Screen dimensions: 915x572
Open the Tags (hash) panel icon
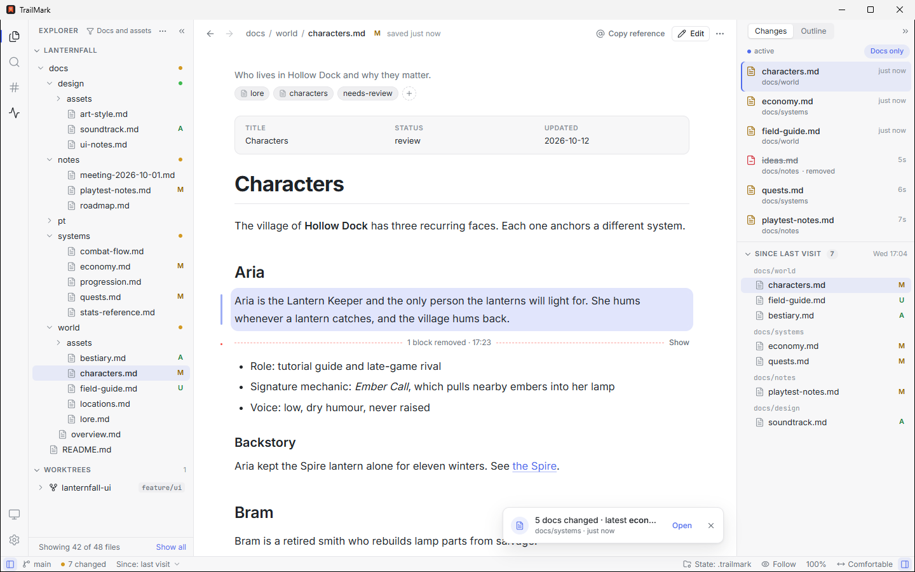click(x=15, y=88)
